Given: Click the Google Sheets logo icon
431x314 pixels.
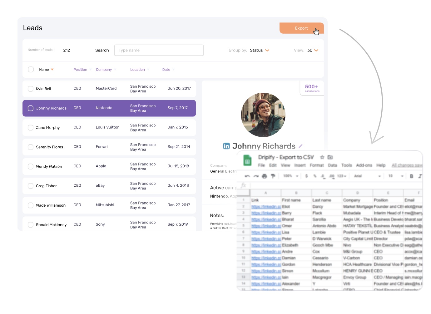Looking at the screenshot, I should pos(247,161).
